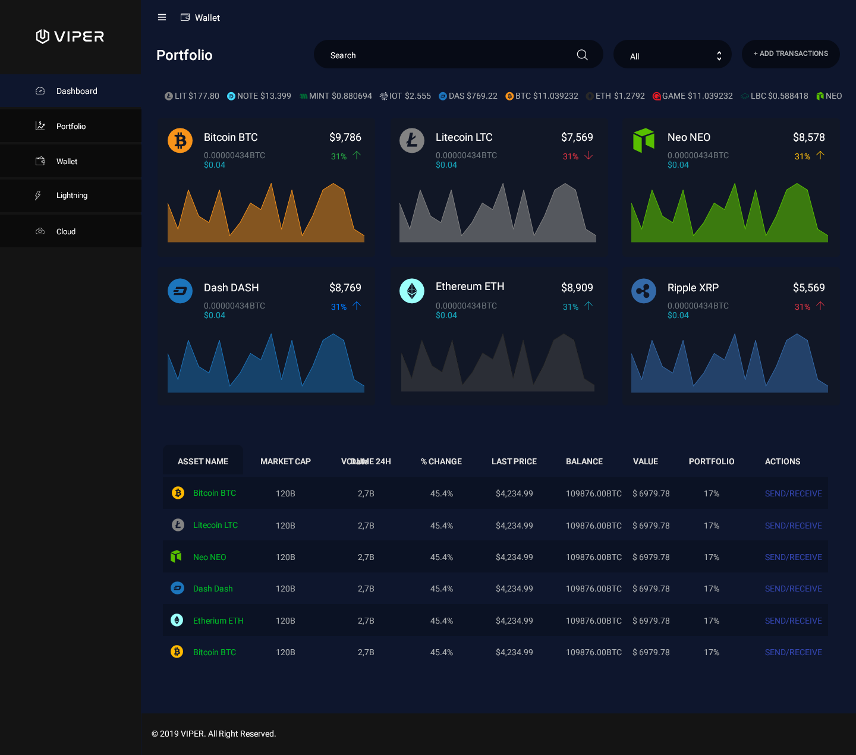Sort by Asset Name column header
This screenshot has width=856, height=755.
203,461
